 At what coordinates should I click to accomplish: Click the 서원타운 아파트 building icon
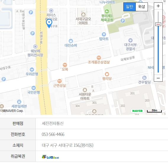[85, 90]
